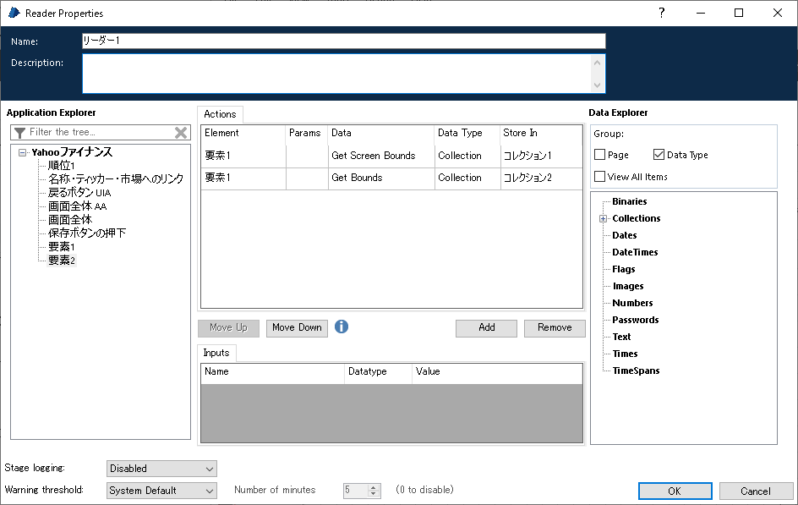Click the Cancel button
Screen dimensions: 798x505
point(756,491)
